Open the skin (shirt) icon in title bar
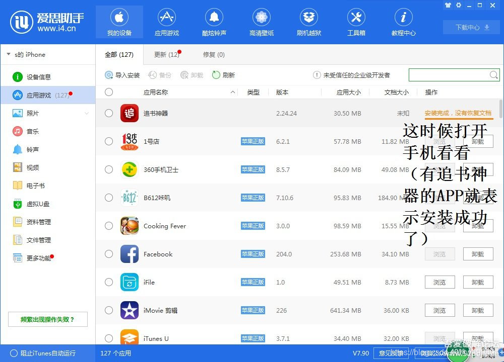The width and height of the screenshot is (504, 362). click(448, 5)
